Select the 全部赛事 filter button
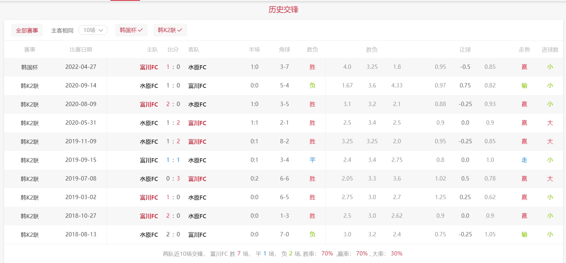The image size is (566, 263). click(x=27, y=30)
